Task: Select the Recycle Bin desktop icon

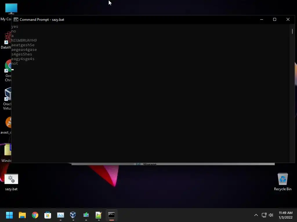Action: [282, 182]
